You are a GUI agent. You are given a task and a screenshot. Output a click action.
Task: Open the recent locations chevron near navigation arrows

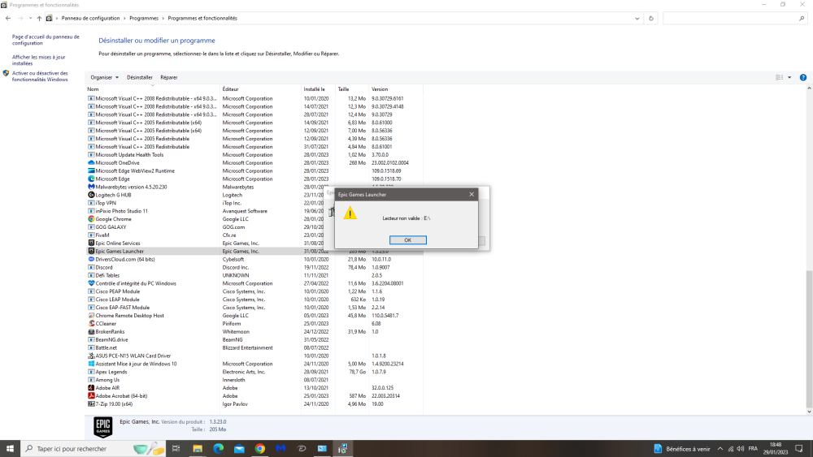pos(30,18)
